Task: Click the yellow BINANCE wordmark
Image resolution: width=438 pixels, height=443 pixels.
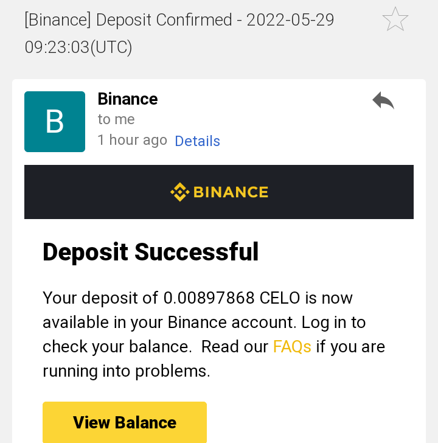Action: click(x=231, y=192)
